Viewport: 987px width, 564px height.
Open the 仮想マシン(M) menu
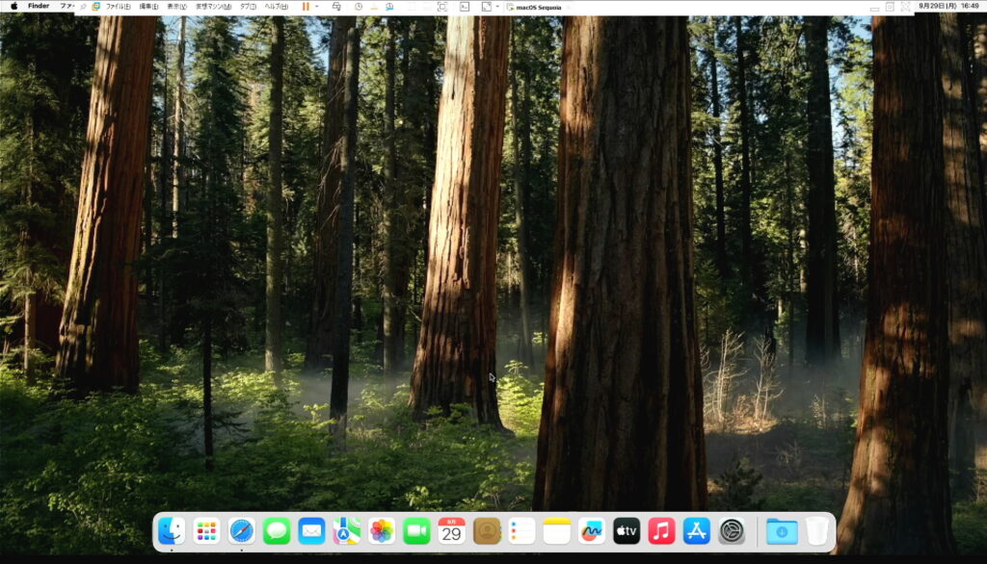[213, 6]
